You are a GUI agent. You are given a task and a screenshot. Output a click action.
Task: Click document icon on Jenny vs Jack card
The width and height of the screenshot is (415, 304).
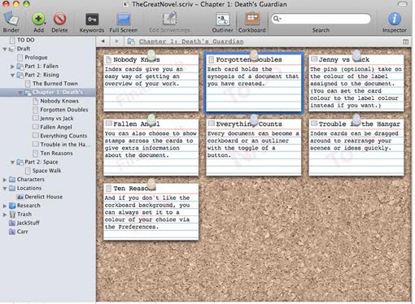[x=314, y=59]
